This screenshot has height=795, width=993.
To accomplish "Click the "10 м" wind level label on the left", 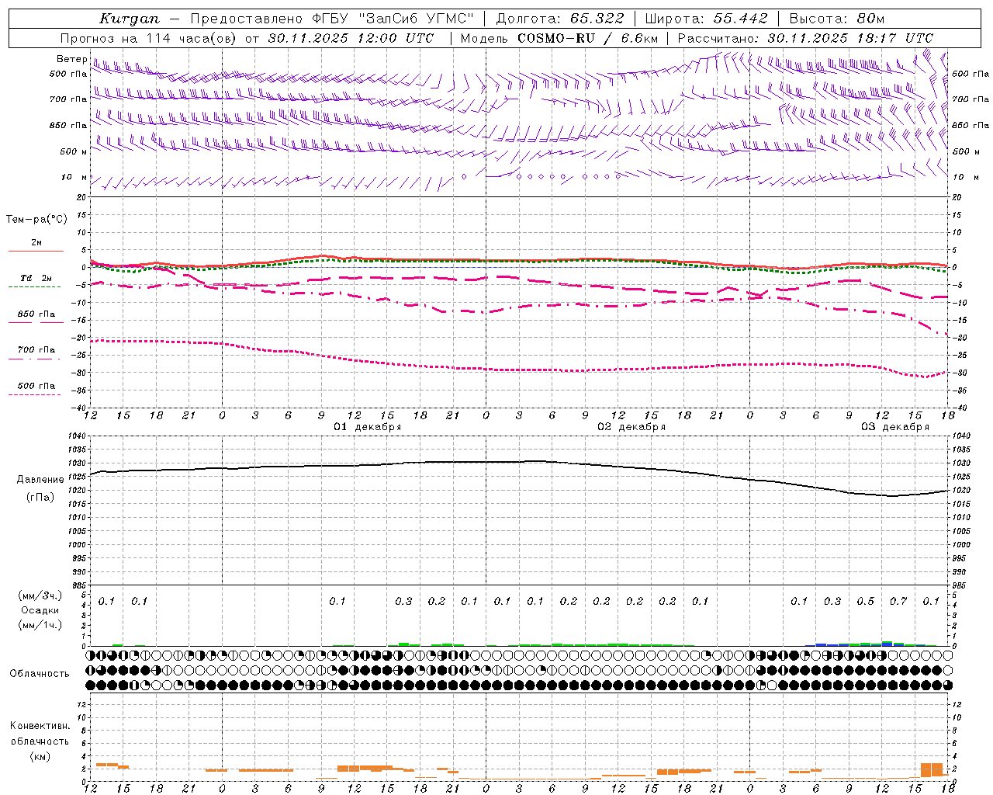I will click(74, 178).
